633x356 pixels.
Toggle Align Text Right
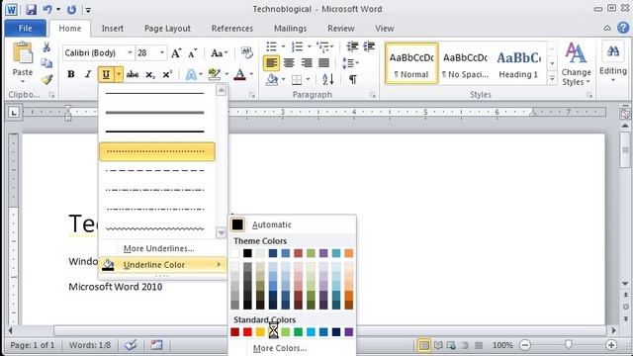pos(307,63)
